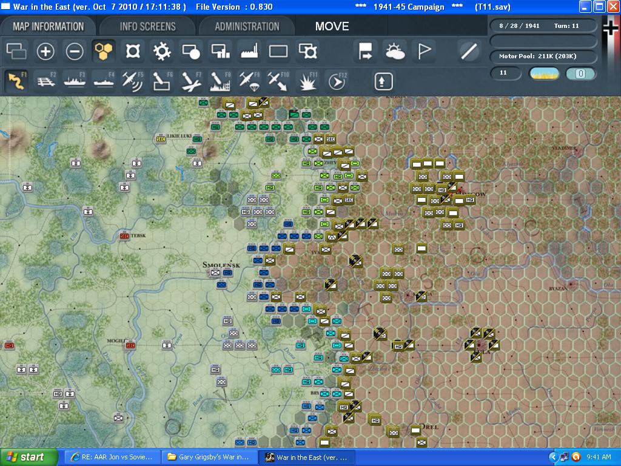Image resolution: width=621 pixels, height=466 pixels.
Task: Choose Naval Transport mode (F3 ship icon)
Action: (x=75, y=81)
